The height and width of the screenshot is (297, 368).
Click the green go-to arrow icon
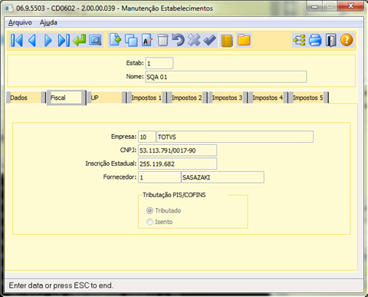point(80,41)
